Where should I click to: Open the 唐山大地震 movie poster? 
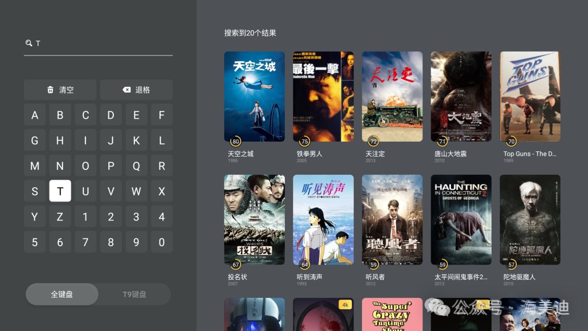[x=461, y=96]
